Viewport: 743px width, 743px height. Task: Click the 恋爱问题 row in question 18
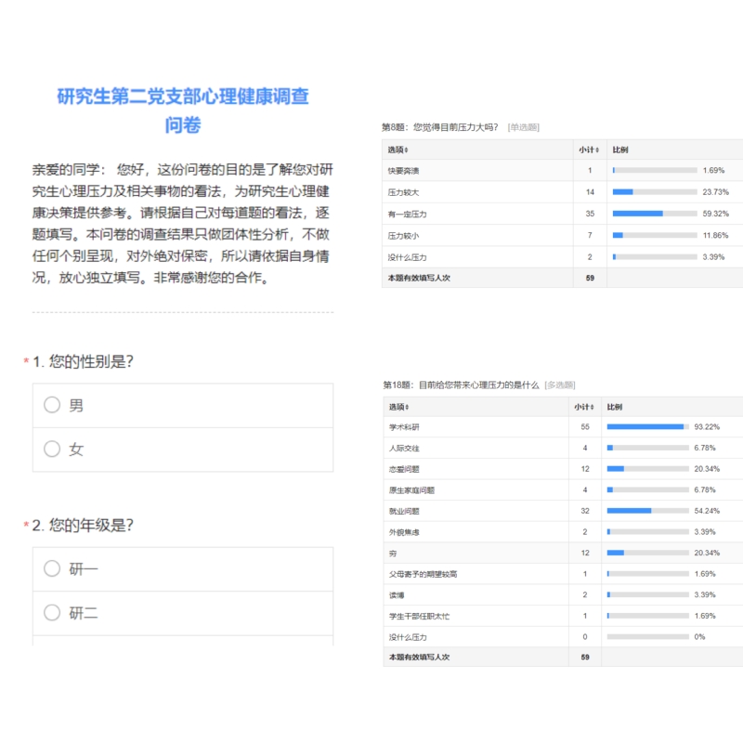coord(405,469)
